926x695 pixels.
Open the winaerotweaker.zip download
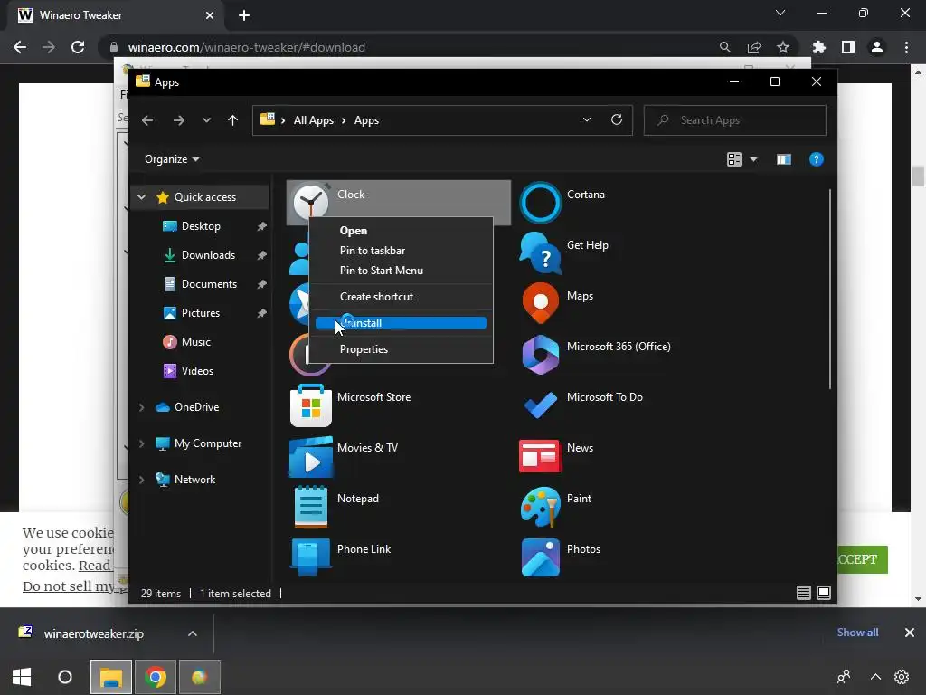[93, 633]
